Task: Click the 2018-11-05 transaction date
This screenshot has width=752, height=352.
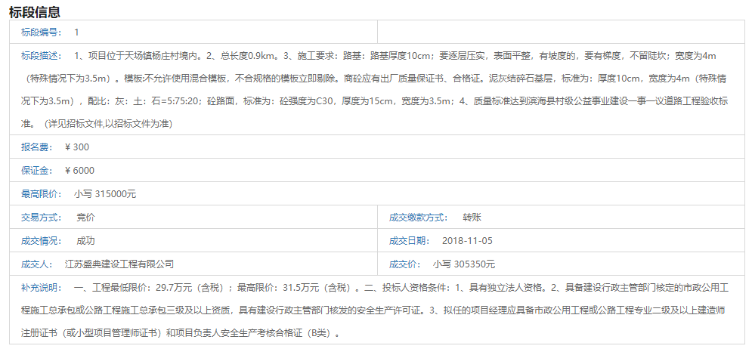Action: 467,241
